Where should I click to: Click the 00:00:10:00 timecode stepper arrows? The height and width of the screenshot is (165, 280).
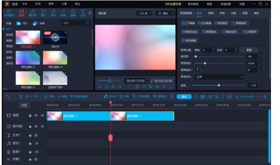[147, 81]
